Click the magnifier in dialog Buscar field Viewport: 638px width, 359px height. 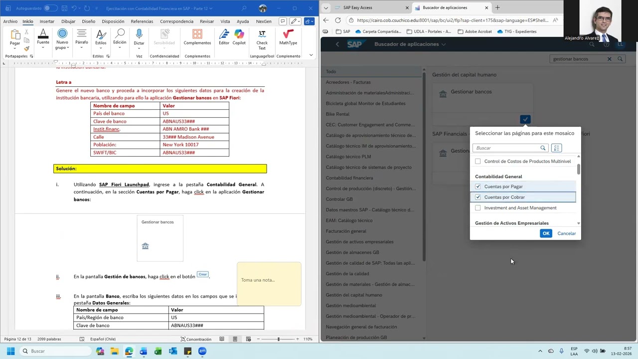tap(543, 148)
